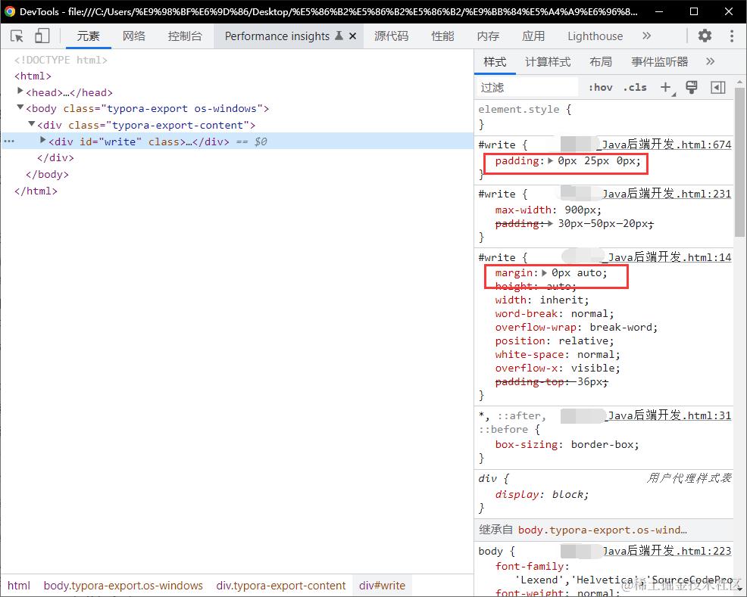Collapse the typora-export-content div node

(x=32, y=123)
